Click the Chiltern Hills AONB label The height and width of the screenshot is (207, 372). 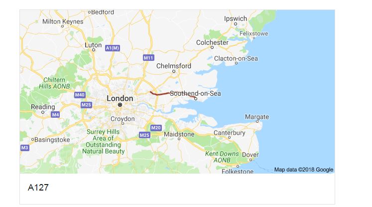54,83
